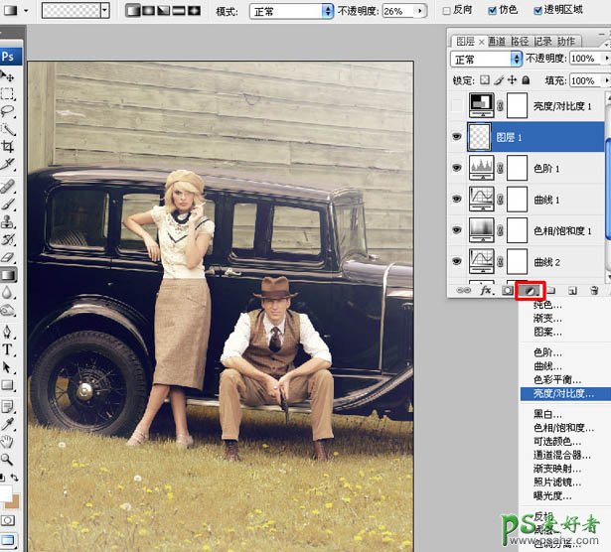Click the new adjustment layer icon
This screenshot has width=611, height=552.
tap(531, 290)
